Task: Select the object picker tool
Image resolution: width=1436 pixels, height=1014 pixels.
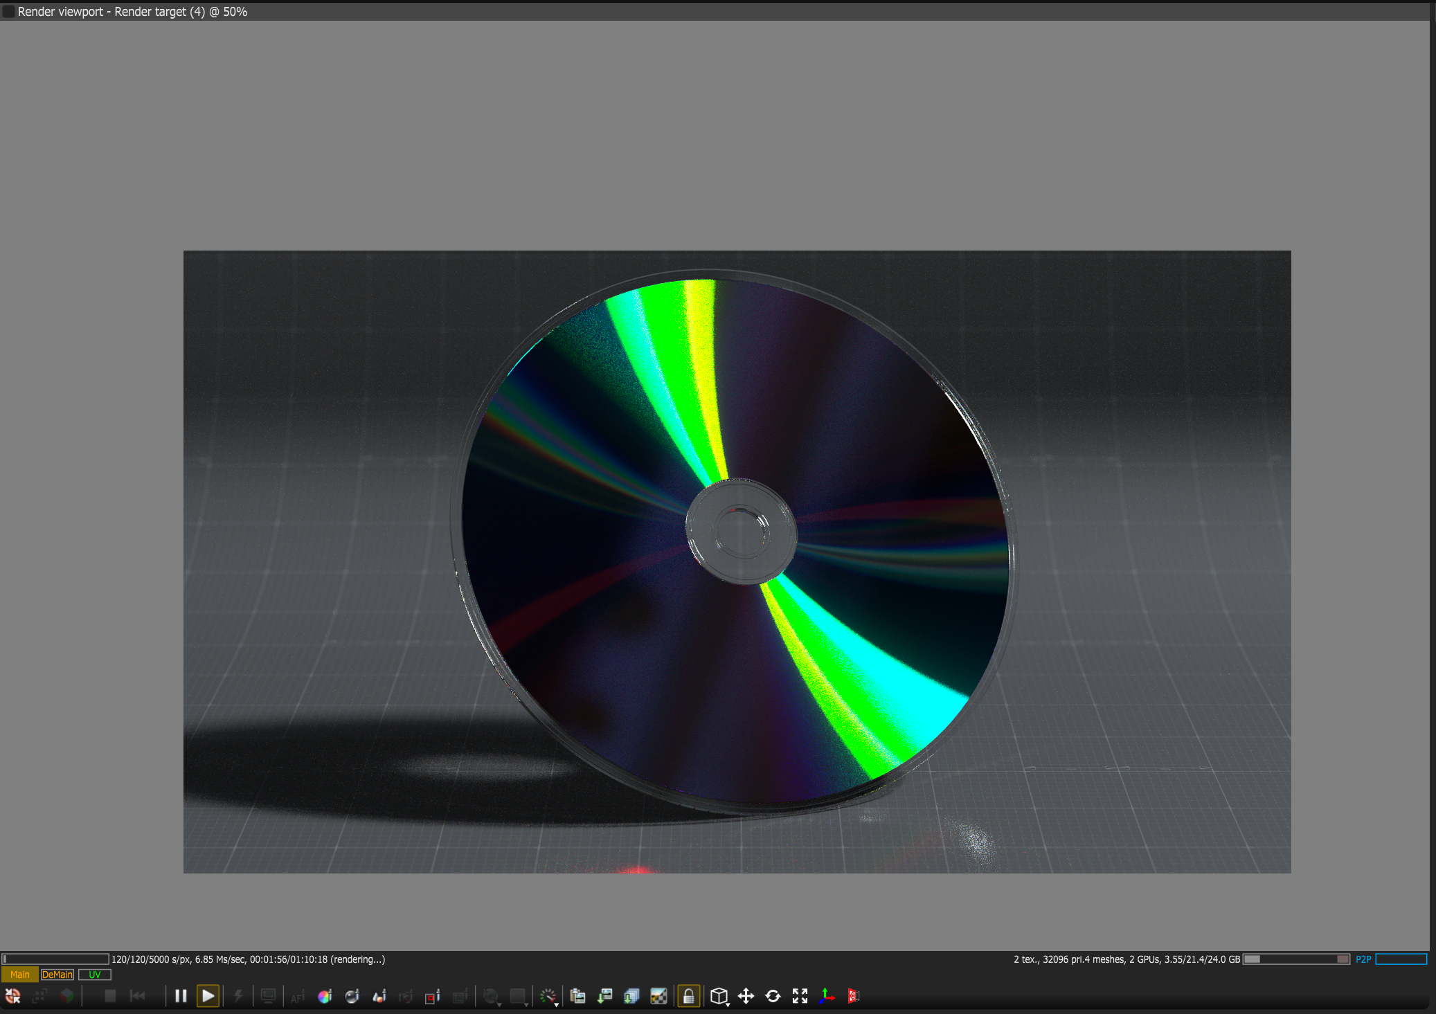Action: coord(379,996)
